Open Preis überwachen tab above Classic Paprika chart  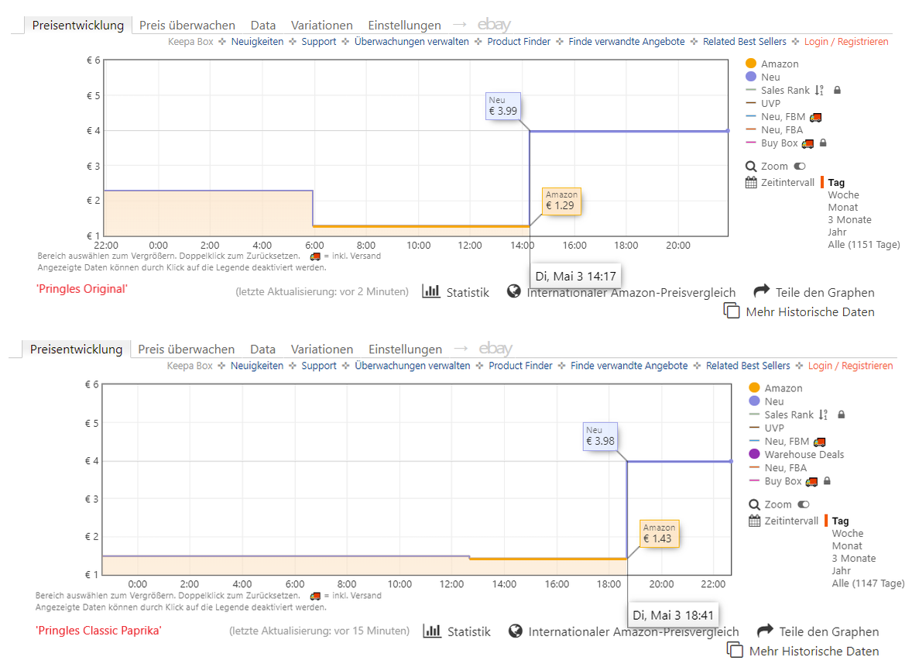pos(186,349)
